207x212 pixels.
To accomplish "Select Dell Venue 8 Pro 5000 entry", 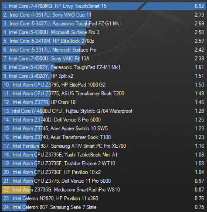I will click(x=104, y=120).
